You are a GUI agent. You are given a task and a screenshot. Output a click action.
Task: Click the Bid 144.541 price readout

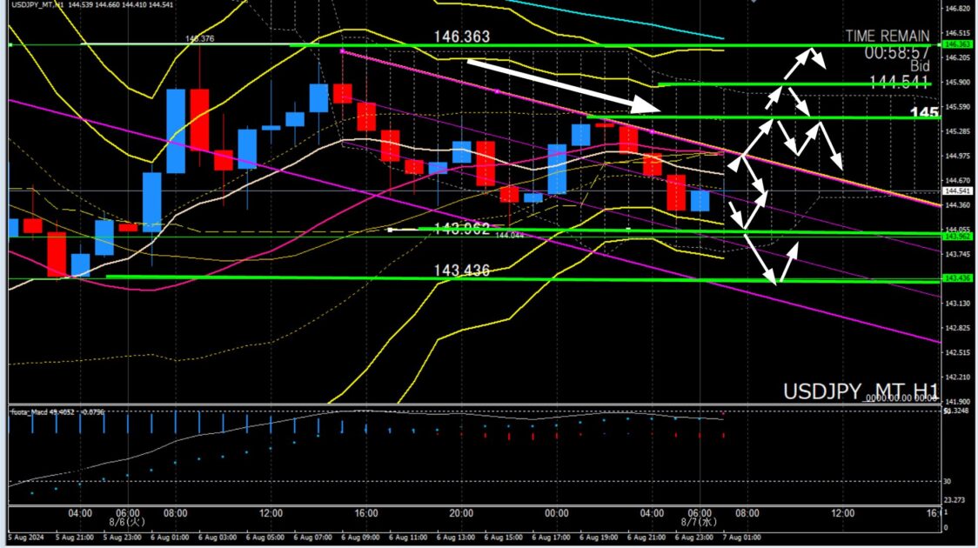pyautogui.click(x=900, y=83)
